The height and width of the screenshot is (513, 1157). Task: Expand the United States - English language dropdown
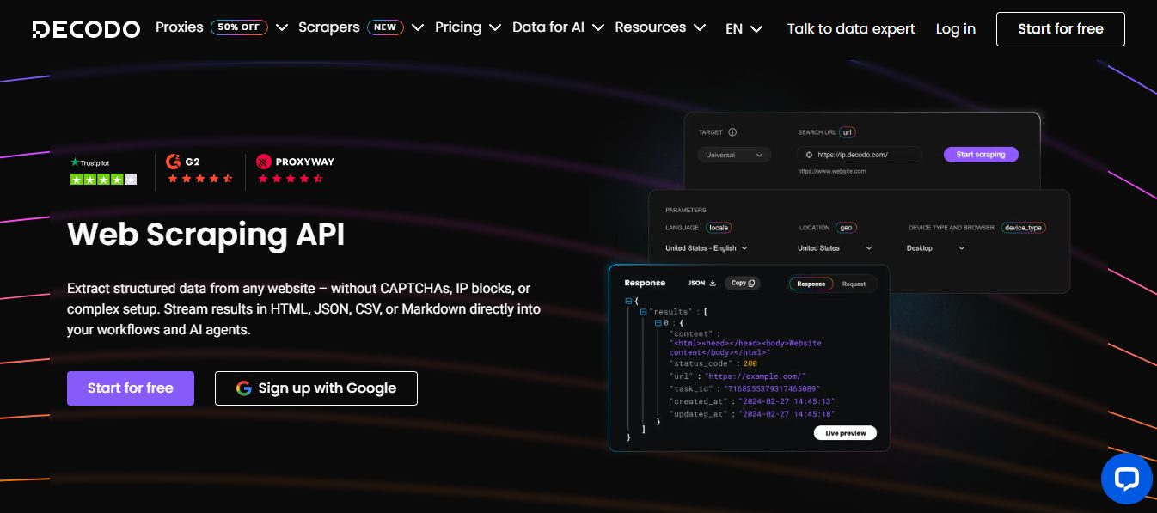[x=707, y=248]
